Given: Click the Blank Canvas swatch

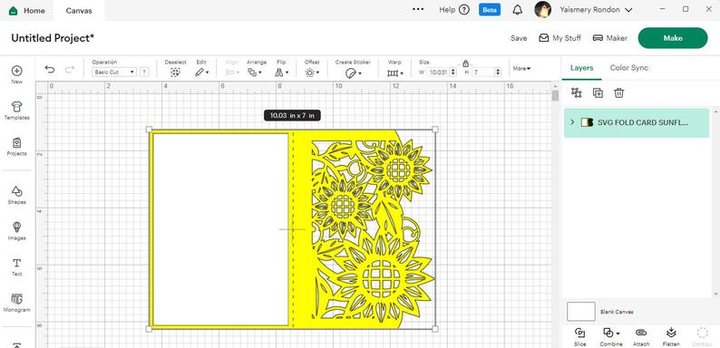Looking at the screenshot, I should coord(581,311).
